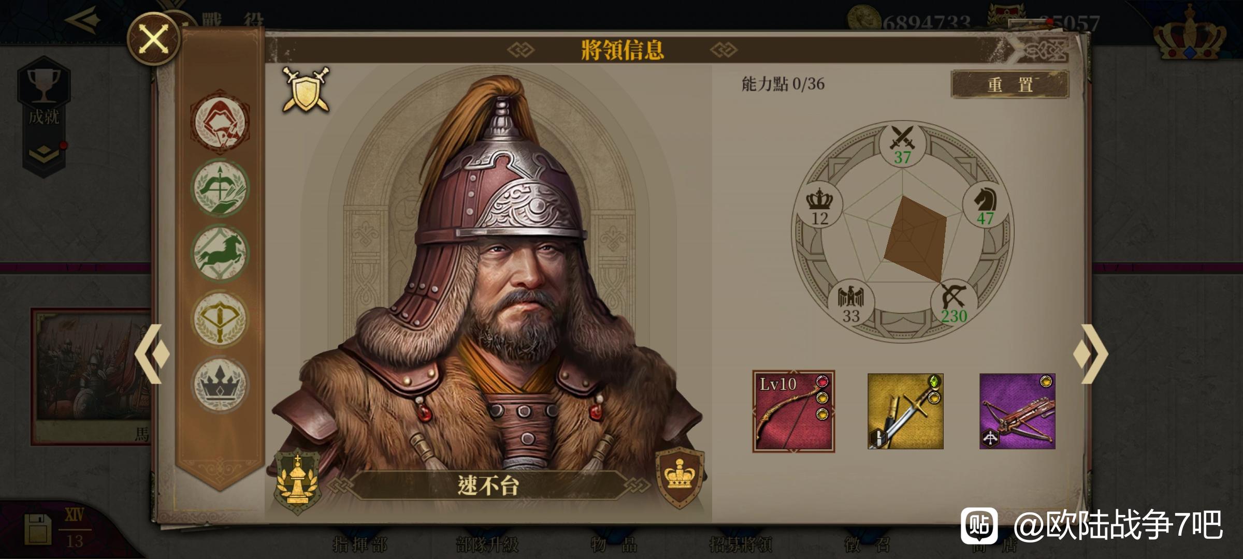Select the grey crown skill badge
Viewport: 1243px width, 559px height.
220,384
